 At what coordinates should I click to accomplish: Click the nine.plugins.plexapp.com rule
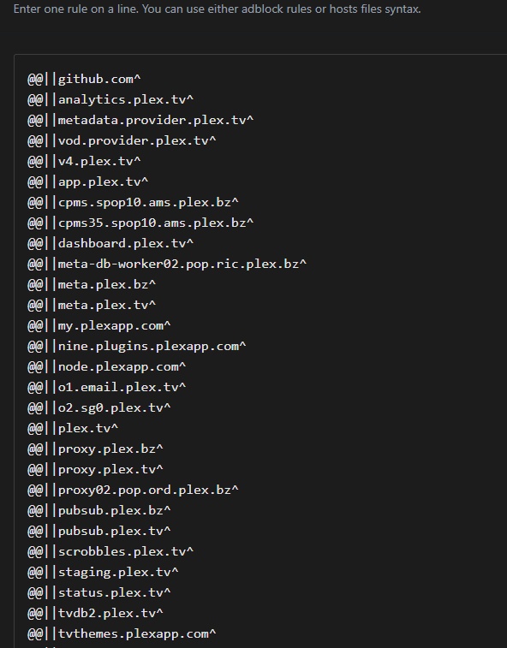[x=137, y=347]
